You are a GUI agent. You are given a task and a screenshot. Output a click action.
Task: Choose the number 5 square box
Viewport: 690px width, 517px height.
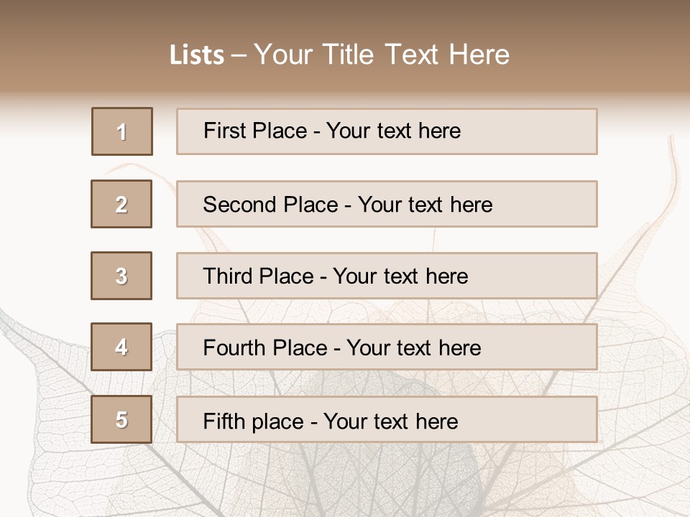coord(121,419)
